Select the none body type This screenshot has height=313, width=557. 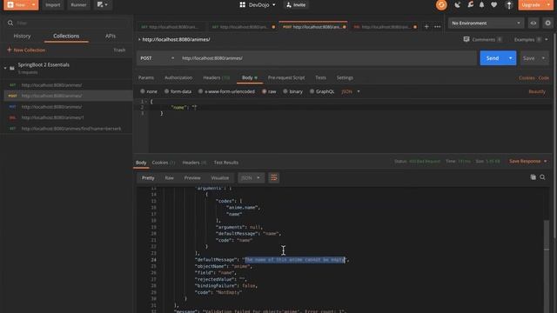click(x=143, y=91)
